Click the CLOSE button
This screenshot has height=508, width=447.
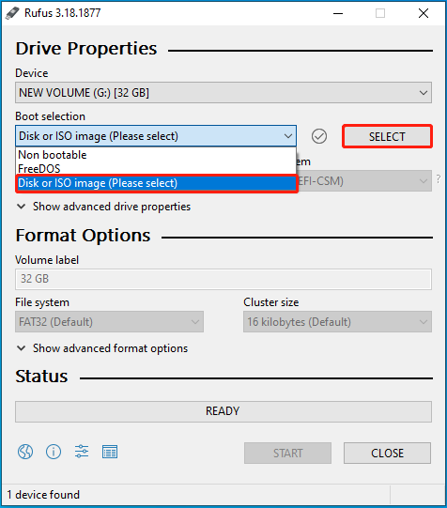pyautogui.click(x=388, y=453)
